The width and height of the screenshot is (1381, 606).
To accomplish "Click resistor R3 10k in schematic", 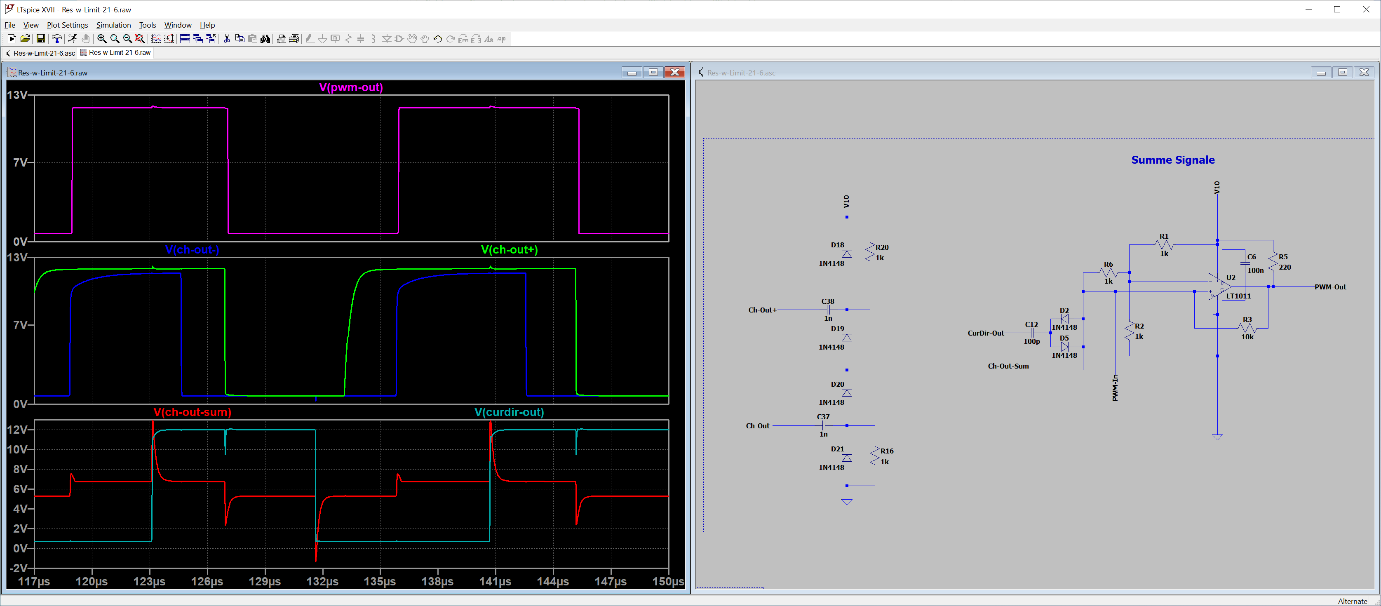I will coord(1247,328).
